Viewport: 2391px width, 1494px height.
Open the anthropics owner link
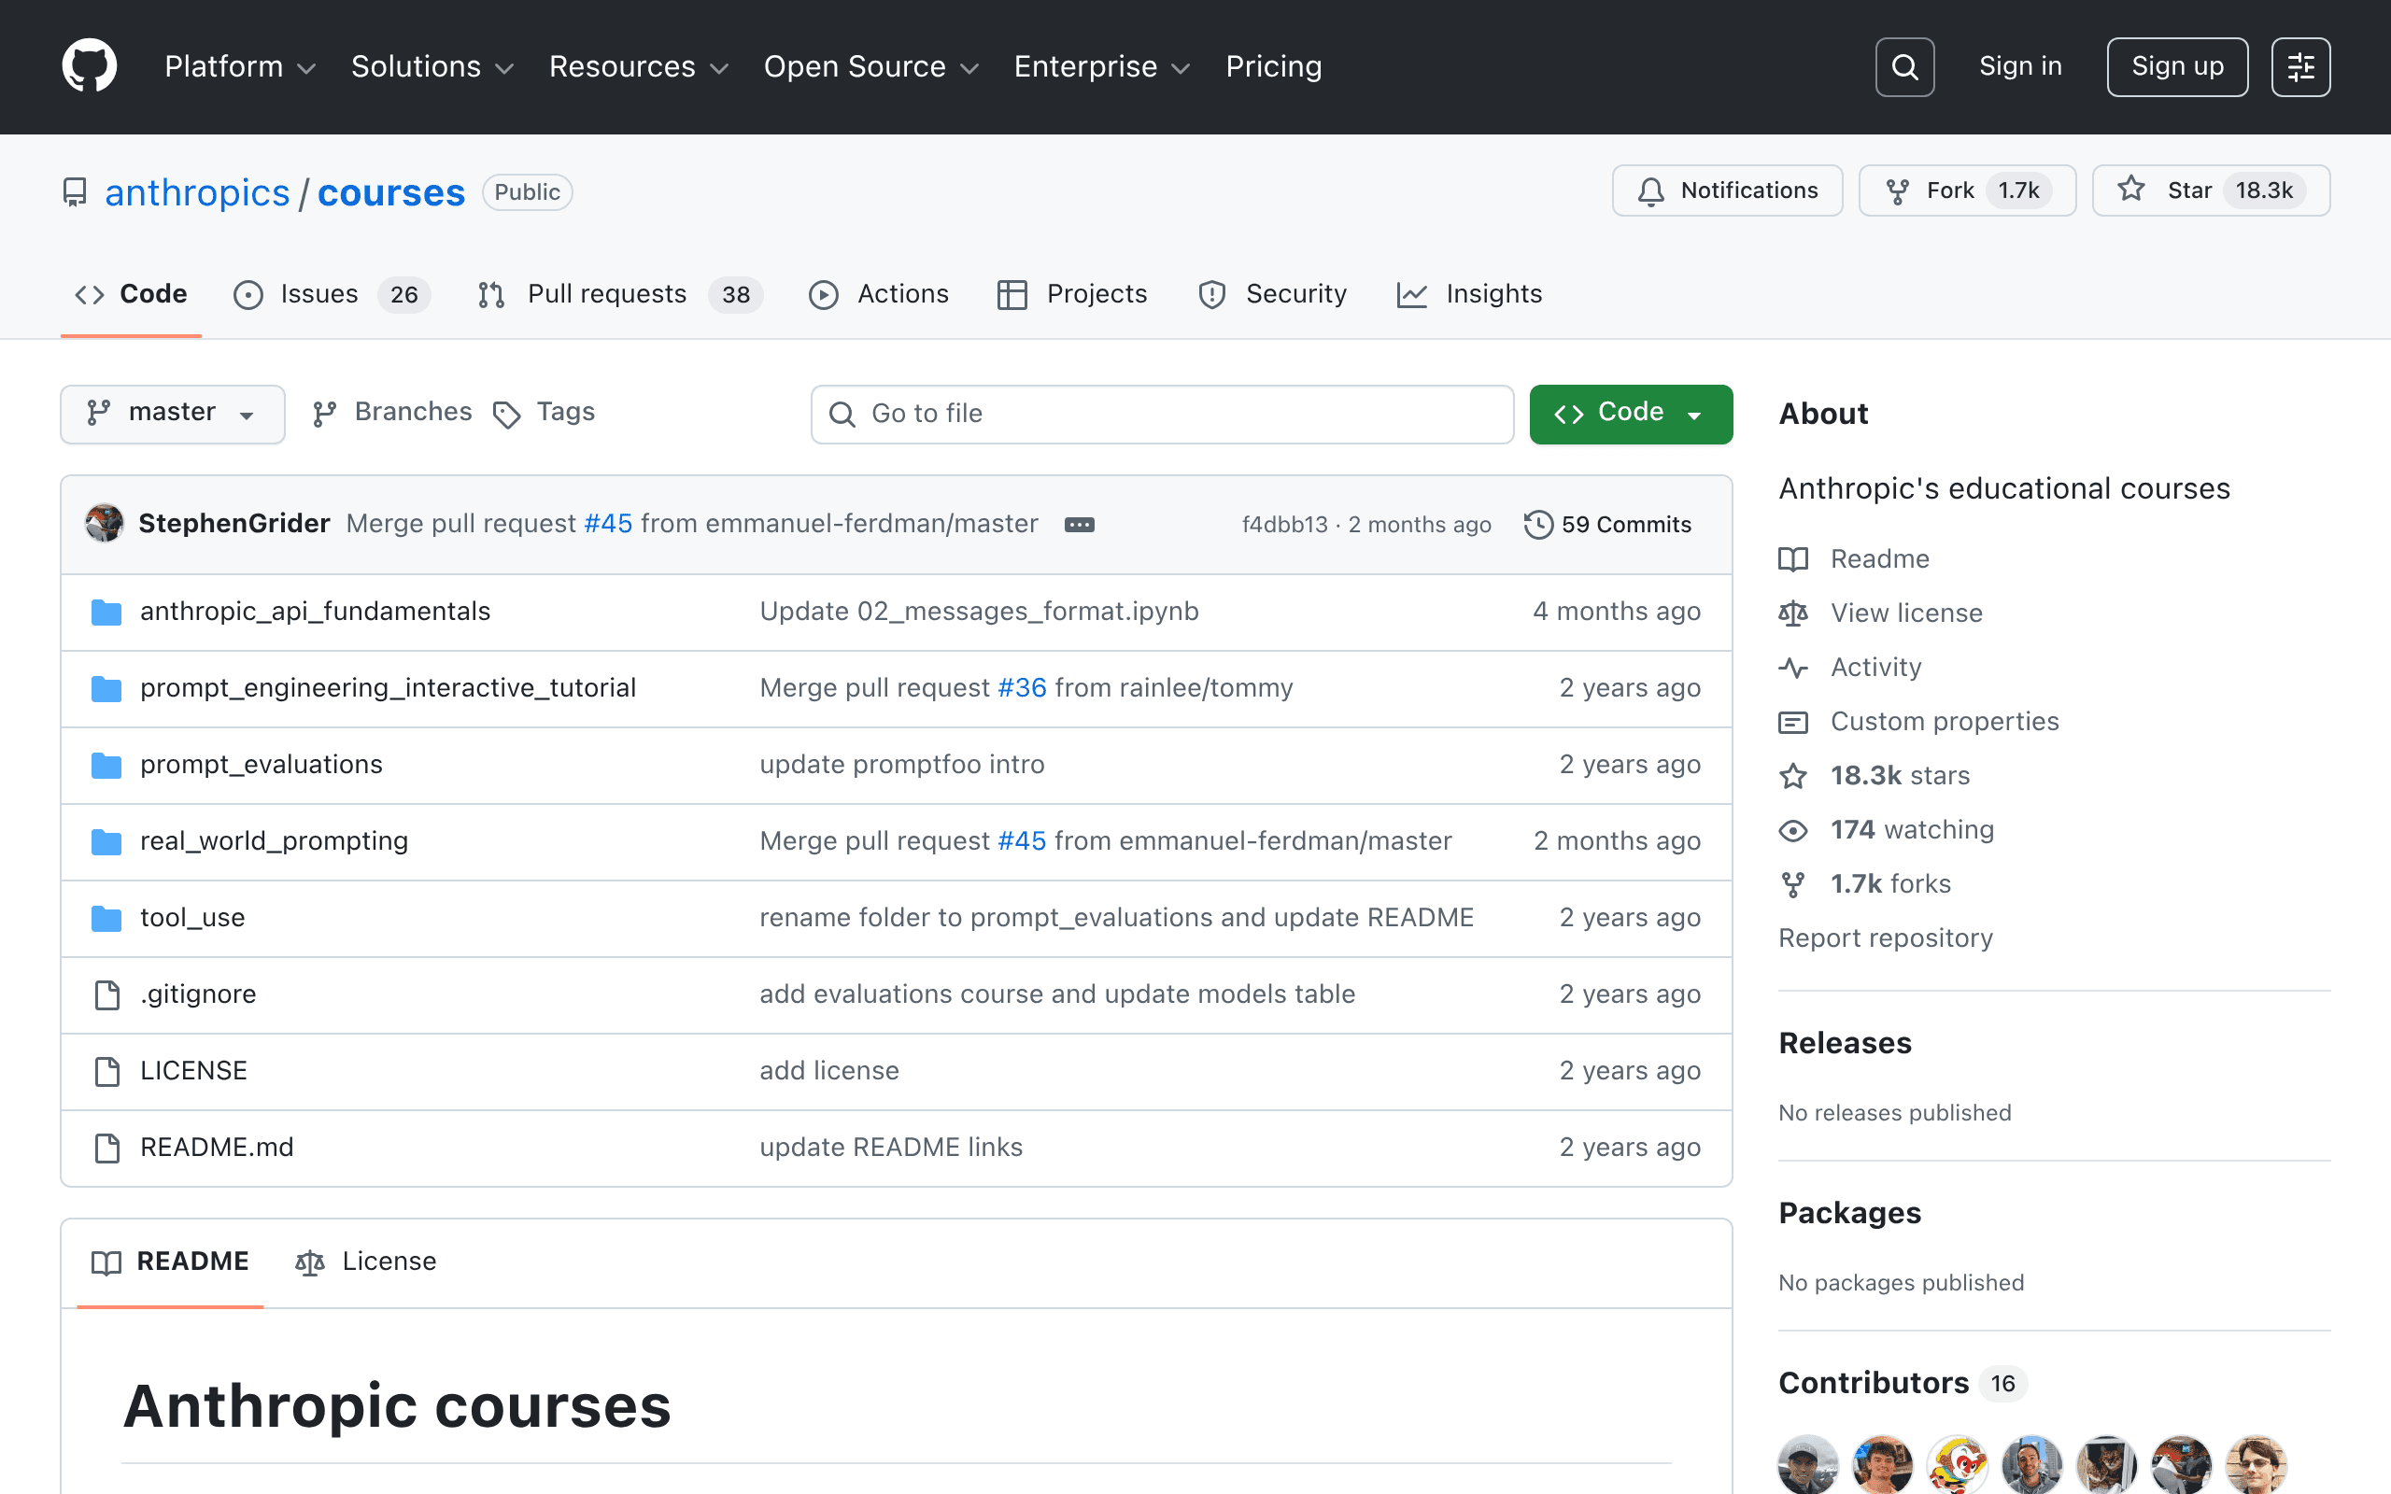point(197,192)
